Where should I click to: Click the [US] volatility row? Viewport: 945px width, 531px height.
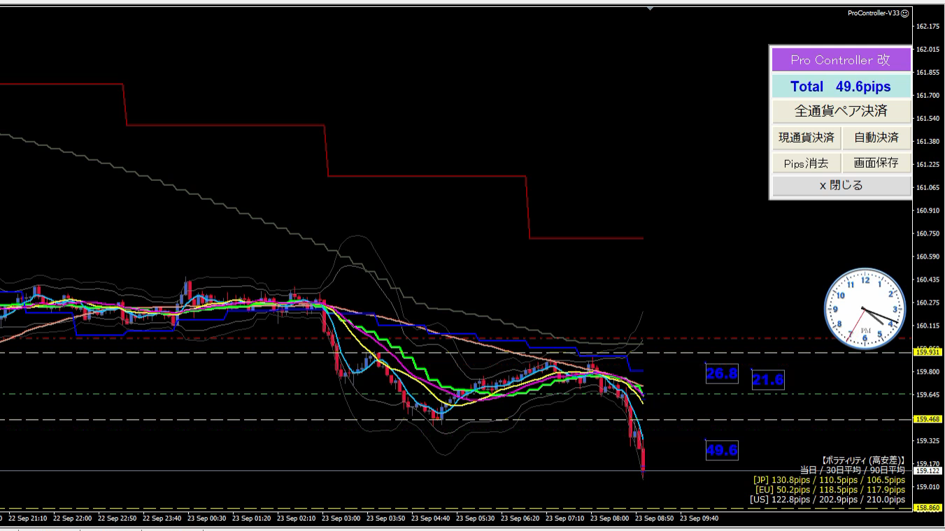click(x=827, y=500)
